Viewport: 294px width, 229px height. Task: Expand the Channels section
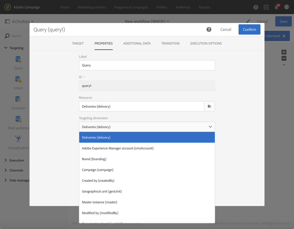pyautogui.click(x=6, y=170)
